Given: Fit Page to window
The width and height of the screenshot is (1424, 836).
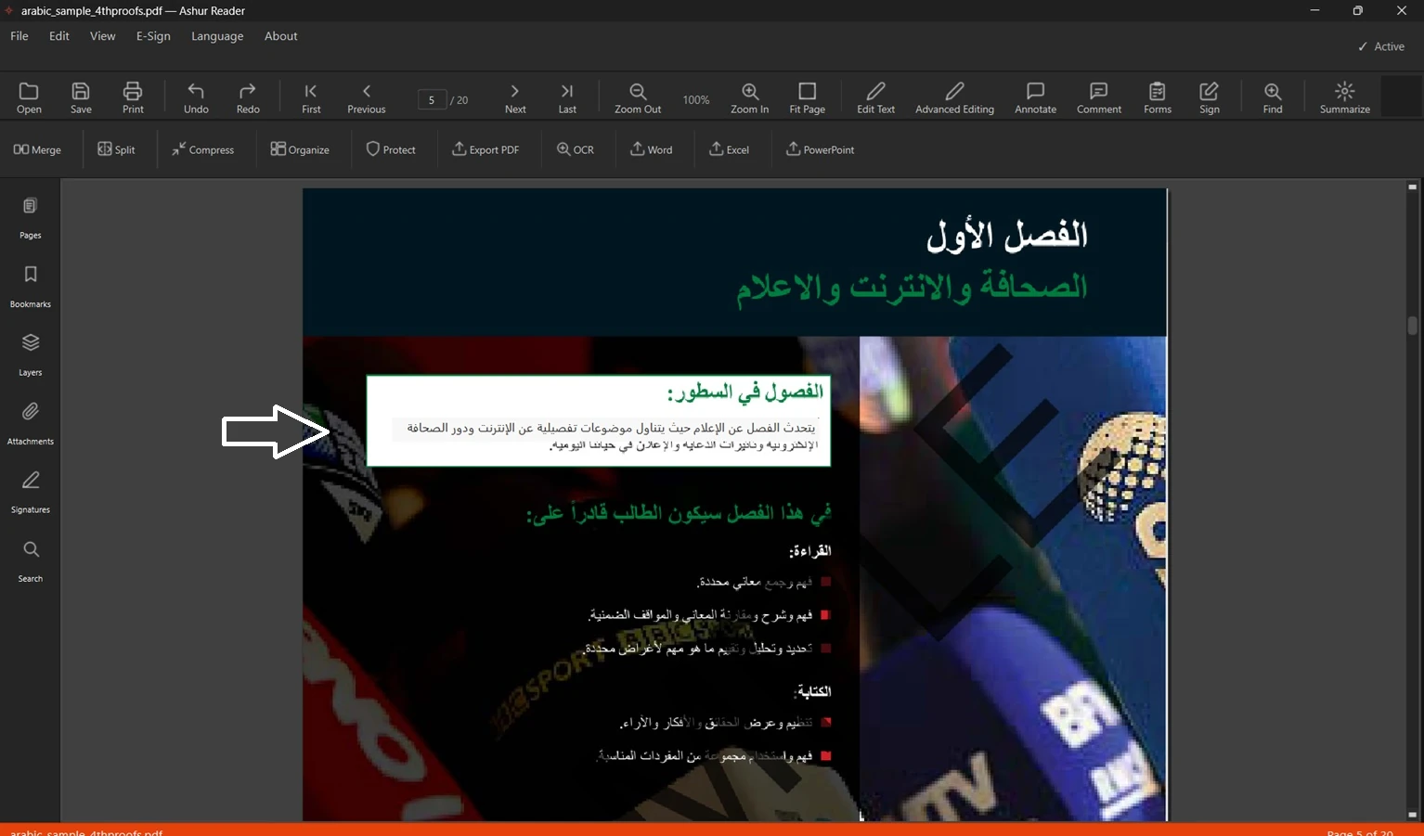Looking at the screenshot, I should [808, 97].
